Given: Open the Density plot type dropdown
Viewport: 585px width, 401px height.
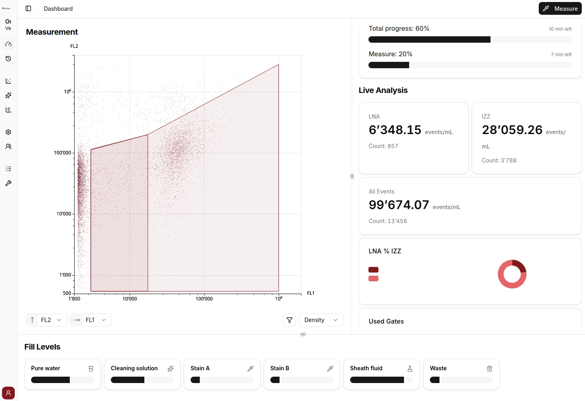Looking at the screenshot, I should tap(321, 320).
